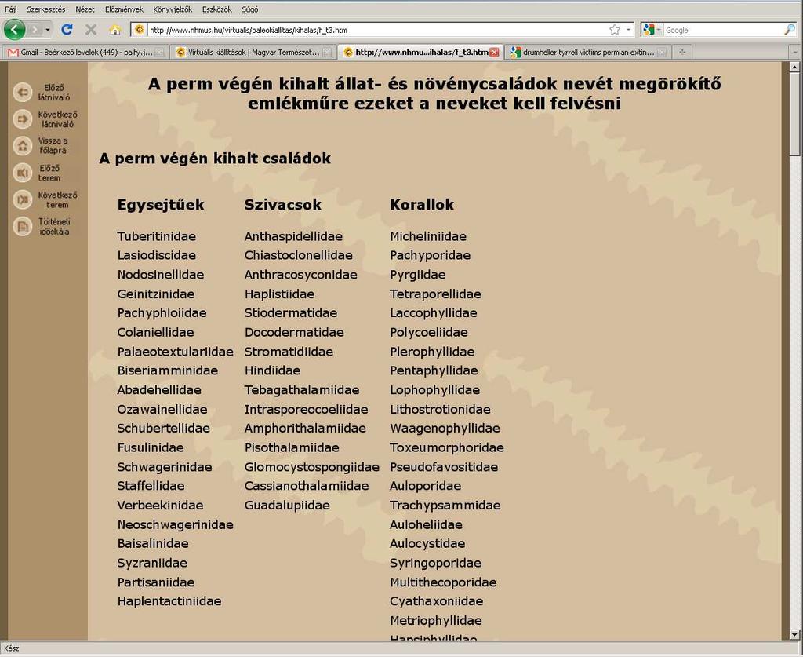Click the Korallok column heading
803x657 pixels.
coord(422,205)
